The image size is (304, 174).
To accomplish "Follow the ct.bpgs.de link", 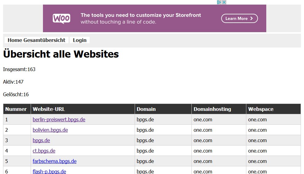I will (44, 151).
